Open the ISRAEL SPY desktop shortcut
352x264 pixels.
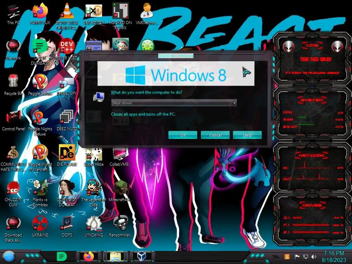coord(67,86)
